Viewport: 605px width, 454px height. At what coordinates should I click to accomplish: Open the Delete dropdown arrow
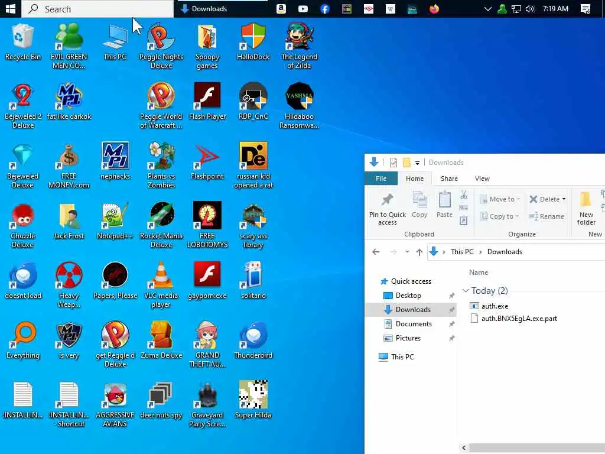tap(564, 199)
